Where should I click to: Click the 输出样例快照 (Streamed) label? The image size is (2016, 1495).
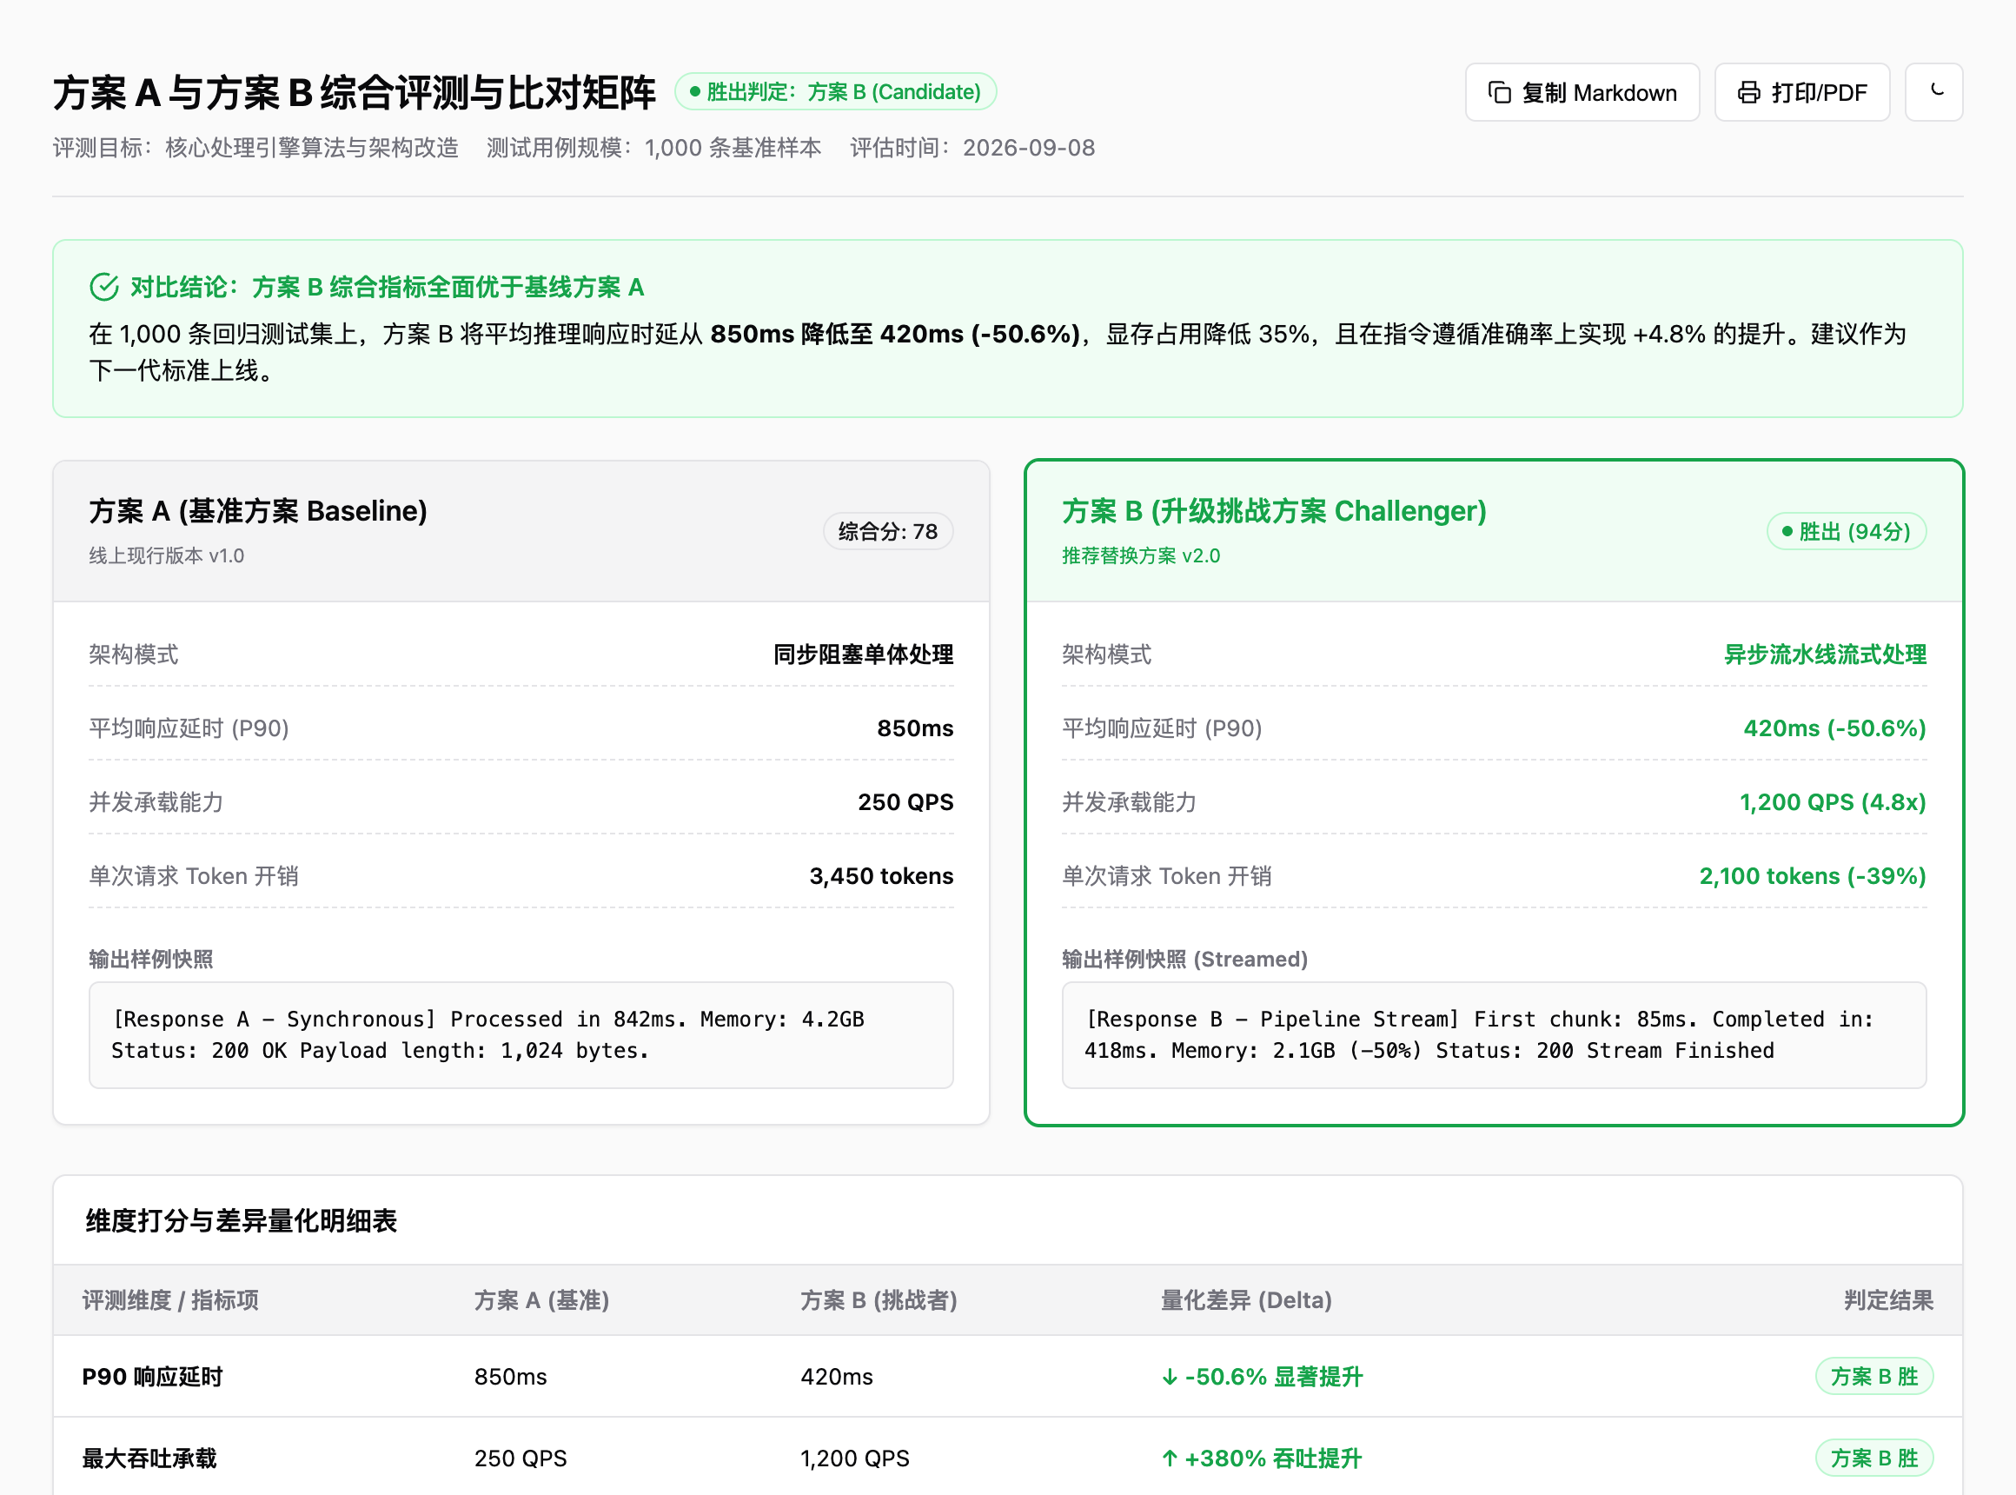pos(1184,960)
